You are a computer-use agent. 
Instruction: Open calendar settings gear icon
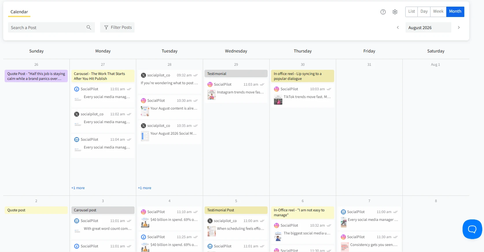[x=395, y=12]
